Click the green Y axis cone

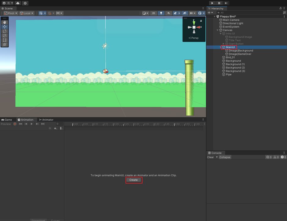(194, 23)
